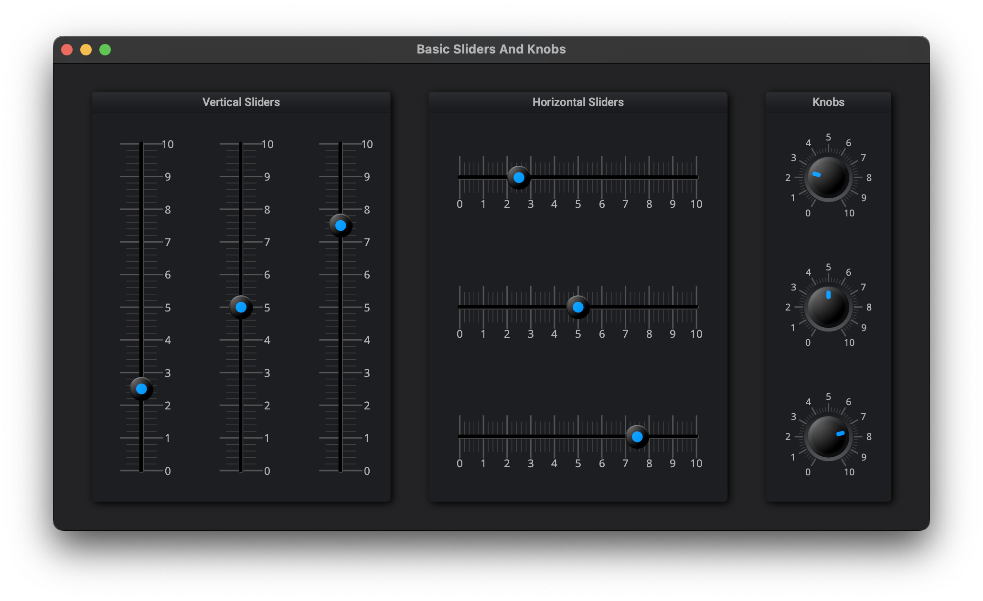Click the 5 label of the bottom knob
This screenshot has height=601, width=983.
pos(828,397)
